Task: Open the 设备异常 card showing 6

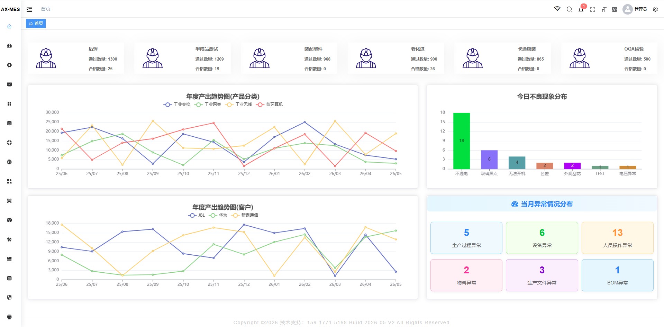Action: point(542,238)
